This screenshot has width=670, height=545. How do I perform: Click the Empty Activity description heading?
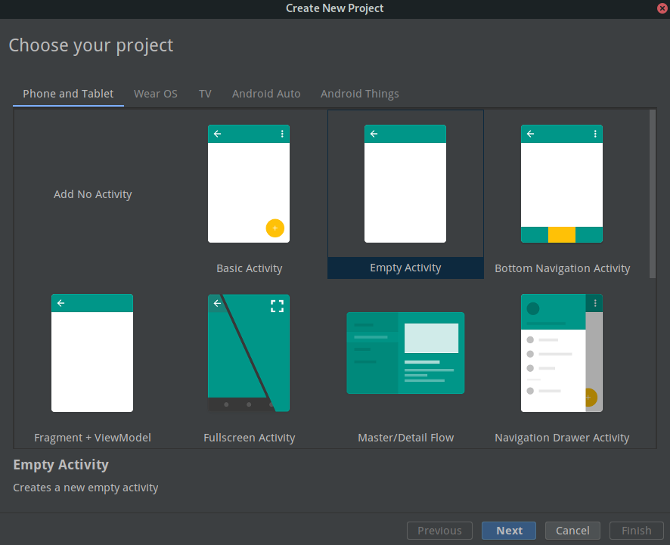point(60,464)
